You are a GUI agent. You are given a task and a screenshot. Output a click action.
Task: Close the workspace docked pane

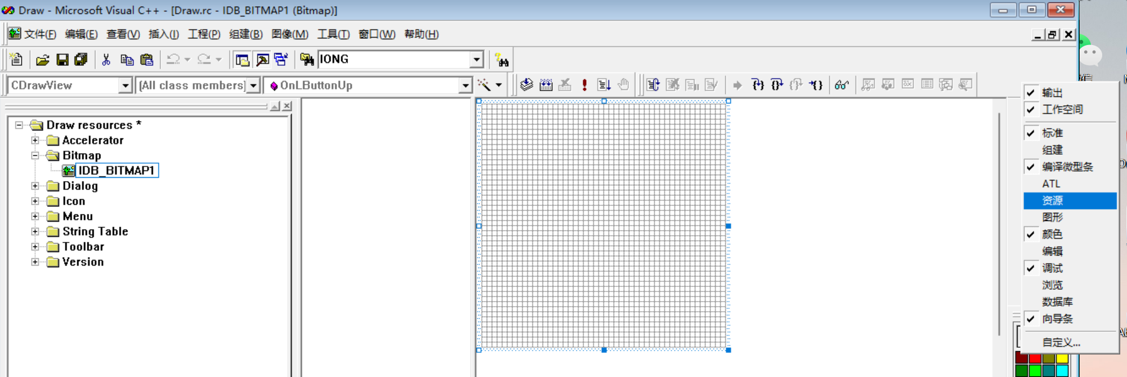tap(287, 106)
